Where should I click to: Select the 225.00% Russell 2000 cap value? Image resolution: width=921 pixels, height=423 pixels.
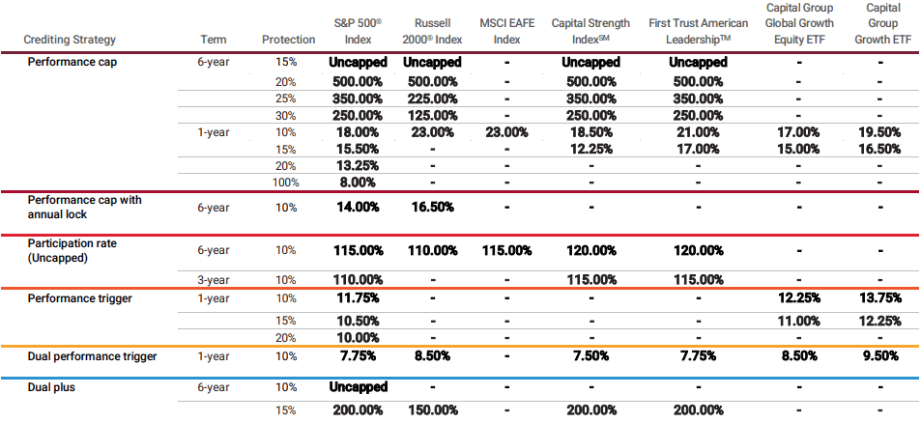(x=432, y=99)
